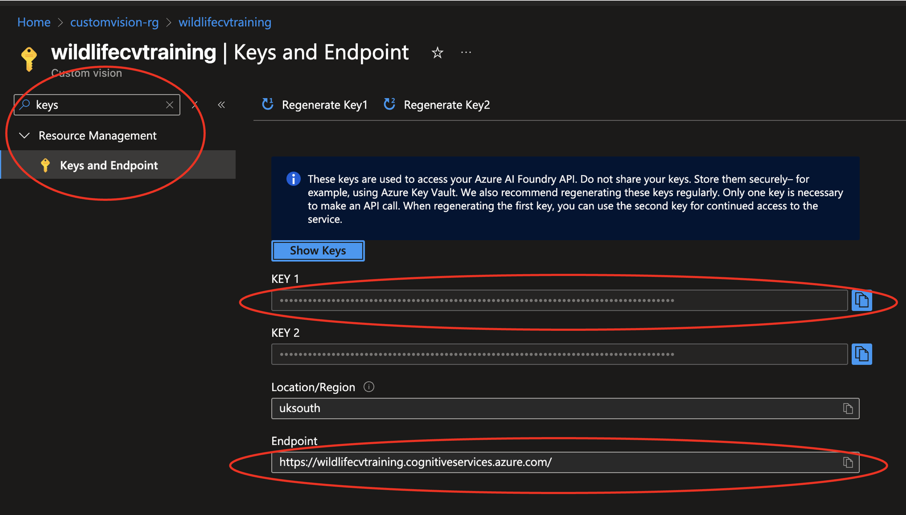This screenshot has height=515, width=906.
Task: Copy KEY 2 to clipboard
Action: [x=861, y=354]
